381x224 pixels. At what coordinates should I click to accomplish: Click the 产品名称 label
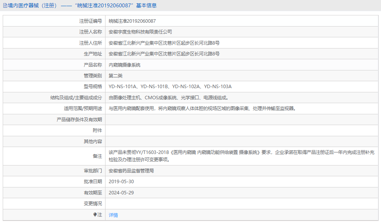point(93,65)
